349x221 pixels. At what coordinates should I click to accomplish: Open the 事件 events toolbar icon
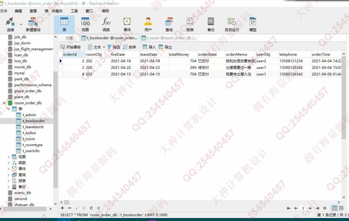coord(127,25)
